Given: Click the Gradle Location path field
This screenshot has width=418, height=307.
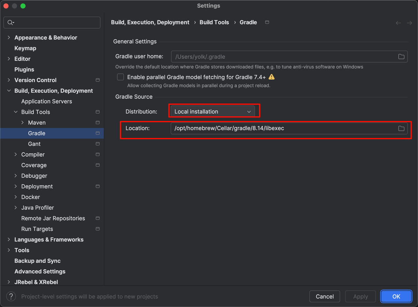Looking at the screenshot, I should [x=281, y=129].
